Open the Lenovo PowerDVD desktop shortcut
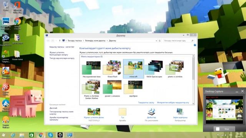Image resolution: width=246 pixels, height=138 pixels. (6, 40)
